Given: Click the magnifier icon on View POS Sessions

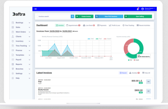Looking at the screenshot, I should click(x=97, y=16).
